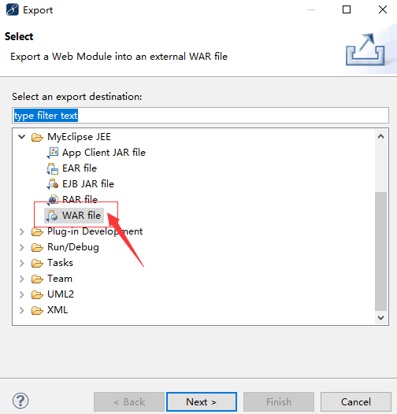
Task: Click the MyEclipse JEE folder icon
Action: 37,137
